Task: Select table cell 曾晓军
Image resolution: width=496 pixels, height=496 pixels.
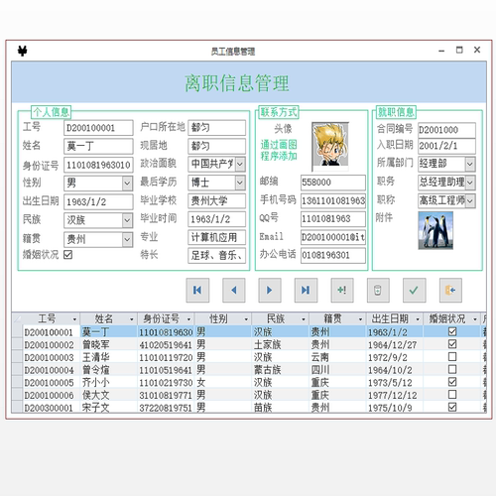Action: click(x=109, y=344)
